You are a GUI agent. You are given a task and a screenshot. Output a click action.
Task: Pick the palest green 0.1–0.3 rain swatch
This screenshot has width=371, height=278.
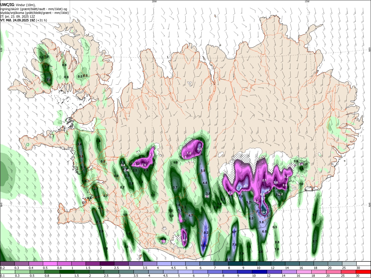tap(8, 272)
